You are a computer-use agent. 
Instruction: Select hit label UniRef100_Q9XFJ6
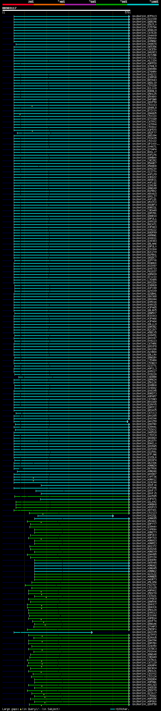[x=144, y=485]
